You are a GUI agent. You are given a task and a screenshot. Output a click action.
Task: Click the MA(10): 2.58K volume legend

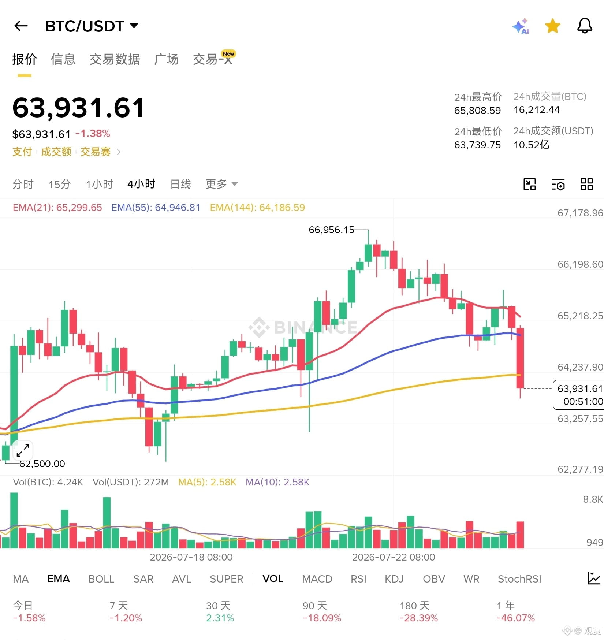(x=277, y=482)
